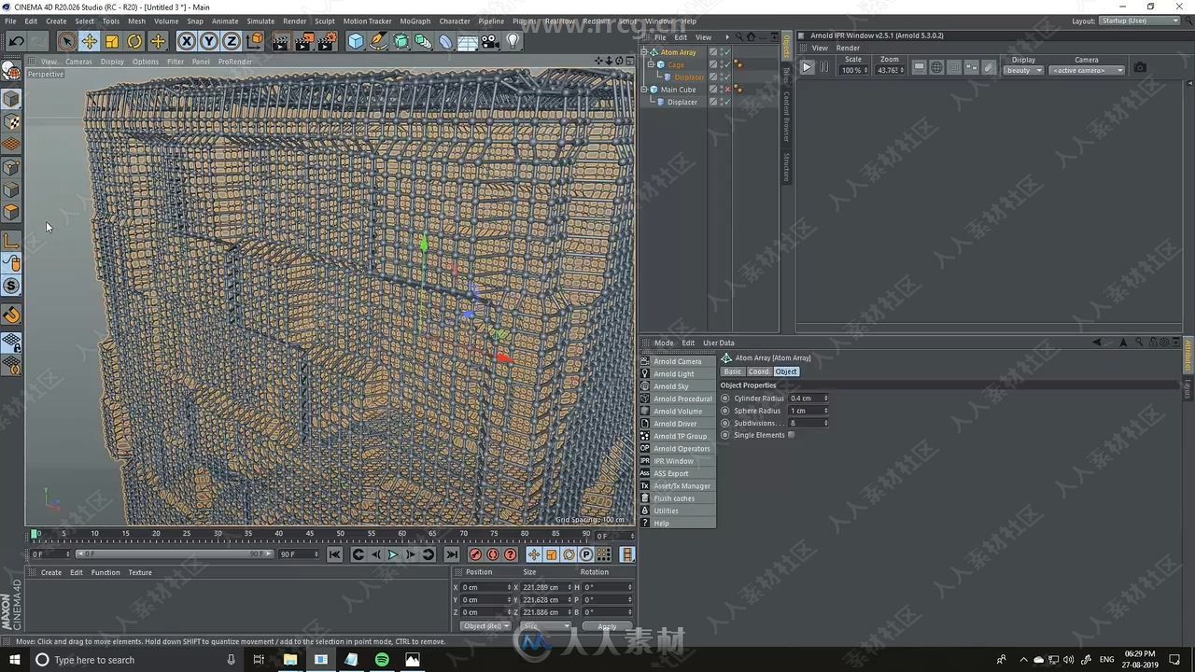Play the timeline animation forward
The image size is (1195, 672).
click(393, 554)
